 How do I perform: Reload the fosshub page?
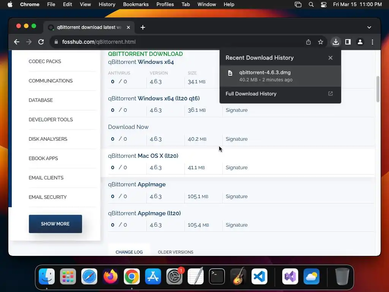pos(41,42)
